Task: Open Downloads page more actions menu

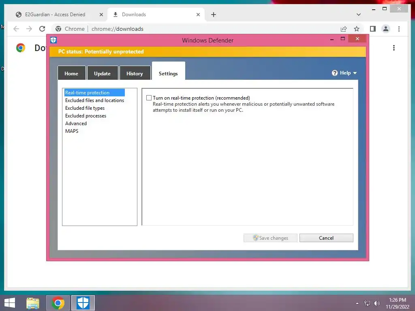Action: click(x=394, y=48)
